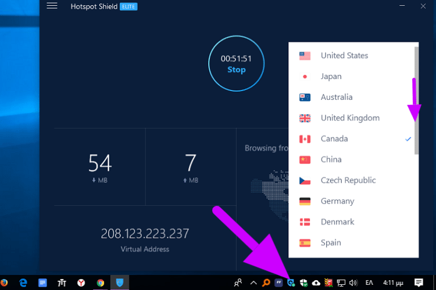
Task: Click the United Kingdom flag icon
Action: (x=305, y=118)
